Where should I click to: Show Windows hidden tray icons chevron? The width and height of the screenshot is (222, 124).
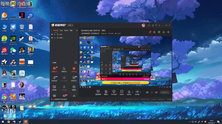pos(190,122)
